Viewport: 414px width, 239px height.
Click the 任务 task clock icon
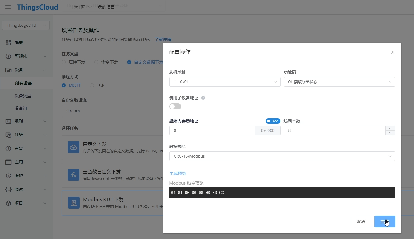click(x=8, y=135)
